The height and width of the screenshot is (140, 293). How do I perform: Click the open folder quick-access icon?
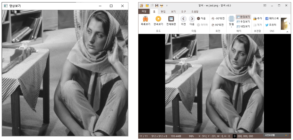[147, 5]
